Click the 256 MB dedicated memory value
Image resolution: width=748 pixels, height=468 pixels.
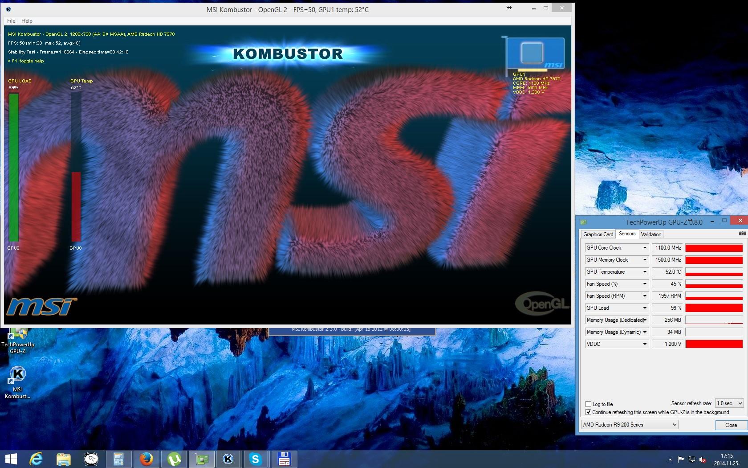coord(667,320)
